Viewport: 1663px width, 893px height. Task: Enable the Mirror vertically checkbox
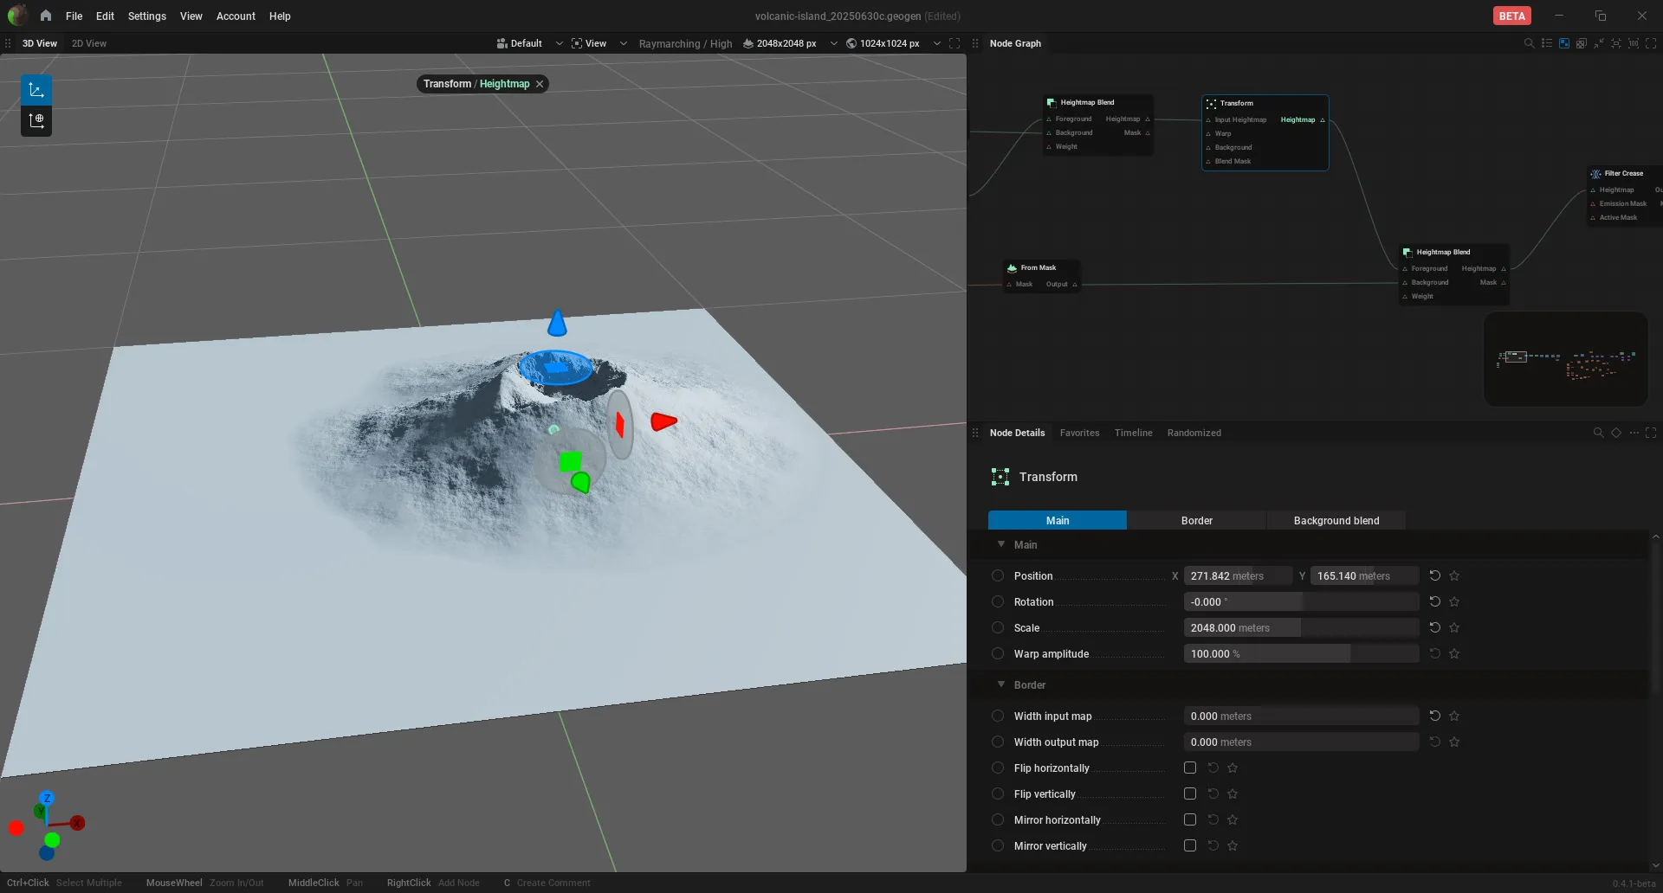point(1190,845)
